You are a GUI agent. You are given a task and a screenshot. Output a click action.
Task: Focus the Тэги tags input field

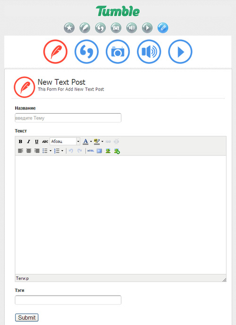point(68,300)
